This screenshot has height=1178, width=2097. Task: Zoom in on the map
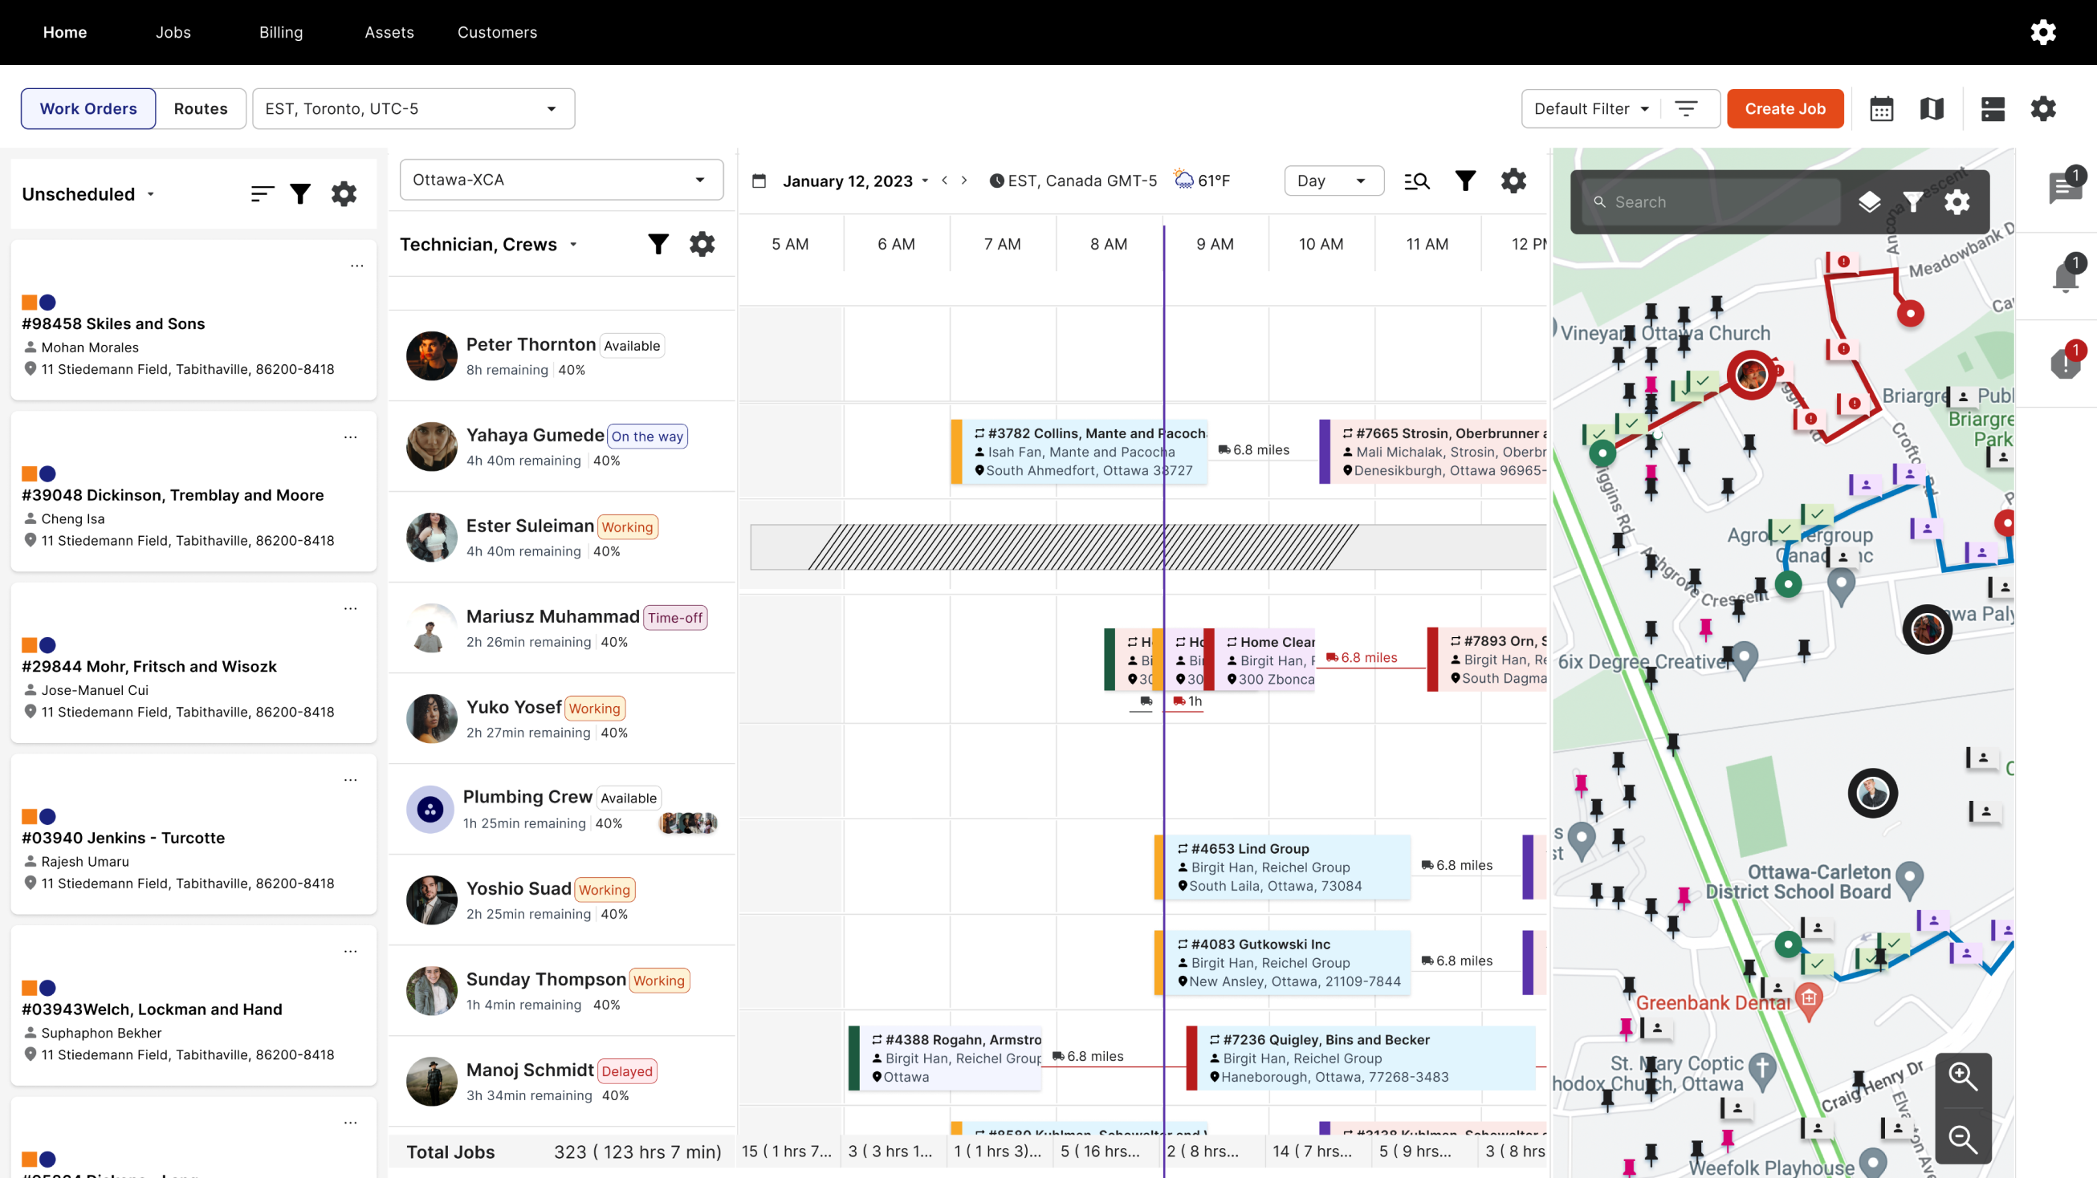(x=1963, y=1076)
